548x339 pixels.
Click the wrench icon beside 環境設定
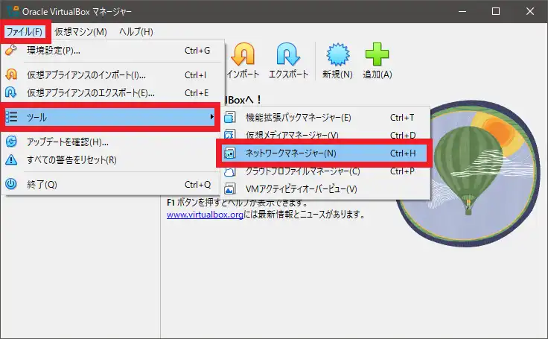(x=11, y=51)
